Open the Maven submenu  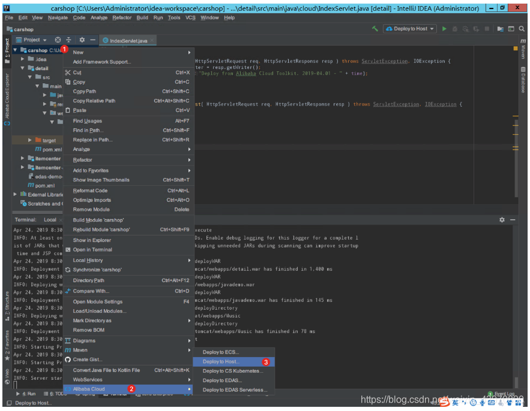coord(128,350)
